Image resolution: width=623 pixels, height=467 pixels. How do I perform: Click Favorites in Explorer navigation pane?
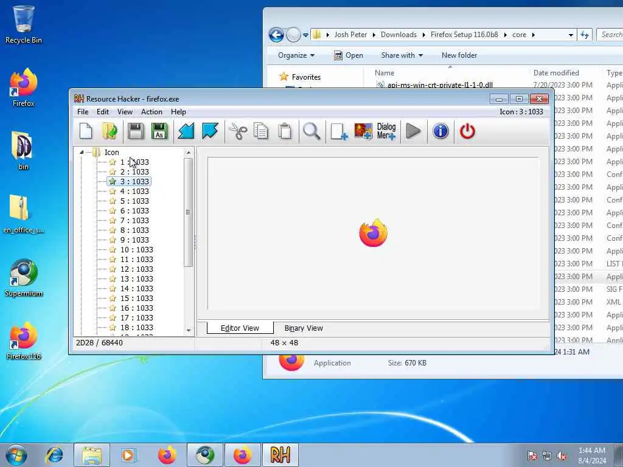pyautogui.click(x=306, y=77)
